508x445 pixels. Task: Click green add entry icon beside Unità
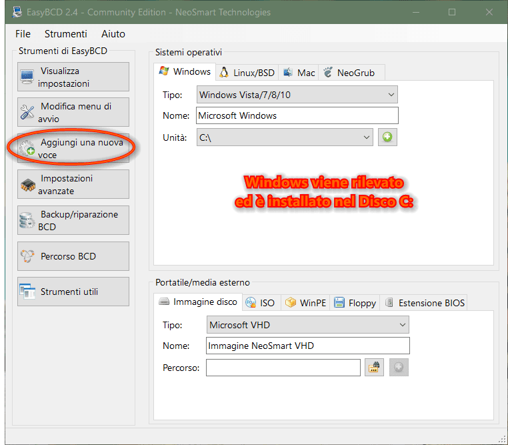click(x=387, y=137)
